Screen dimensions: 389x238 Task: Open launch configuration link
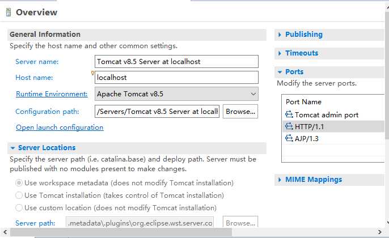pos(60,127)
